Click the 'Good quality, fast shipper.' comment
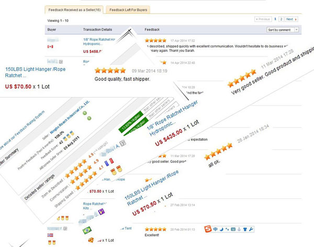The image size is (314, 247). (x=122, y=79)
